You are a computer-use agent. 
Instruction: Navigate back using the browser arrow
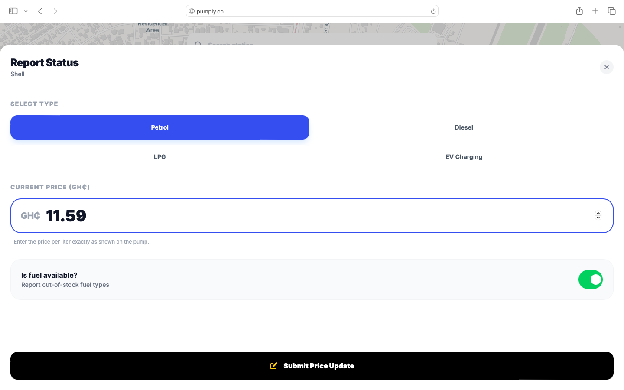pos(40,11)
